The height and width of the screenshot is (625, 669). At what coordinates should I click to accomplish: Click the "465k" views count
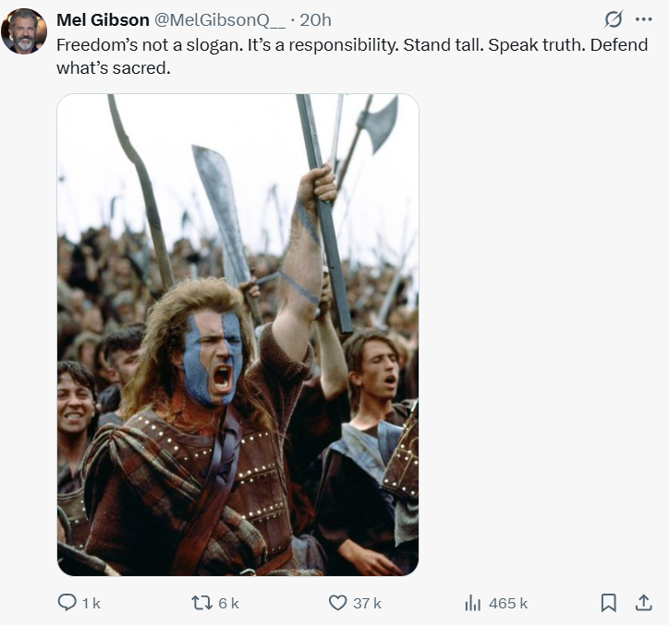tap(508, 603)
